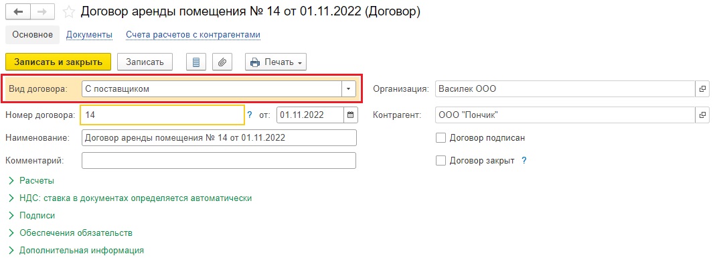
Task: Click the Записать и закрыть button
Action: coord(58,62)
